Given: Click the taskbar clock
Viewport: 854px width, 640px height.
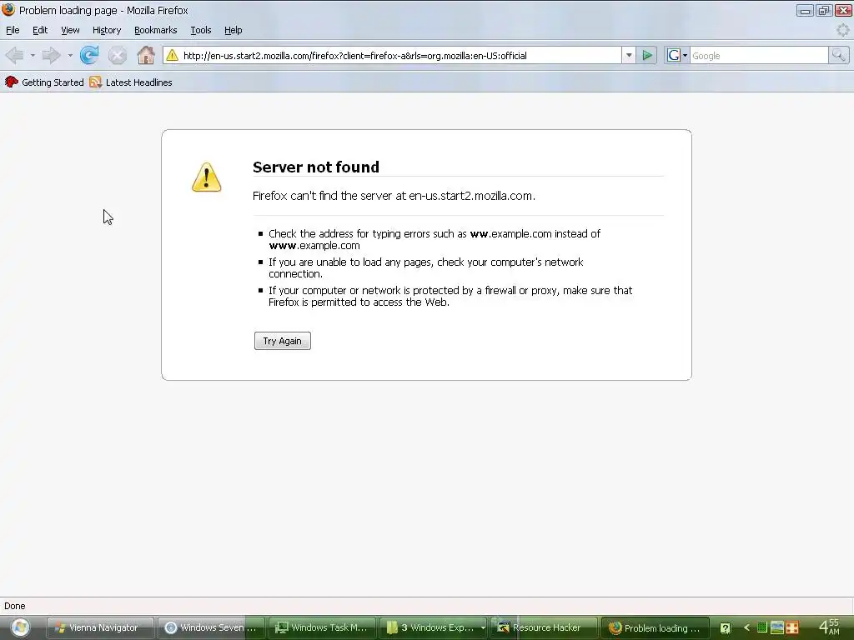Looking at the screenshot, I should pos(830,627).
